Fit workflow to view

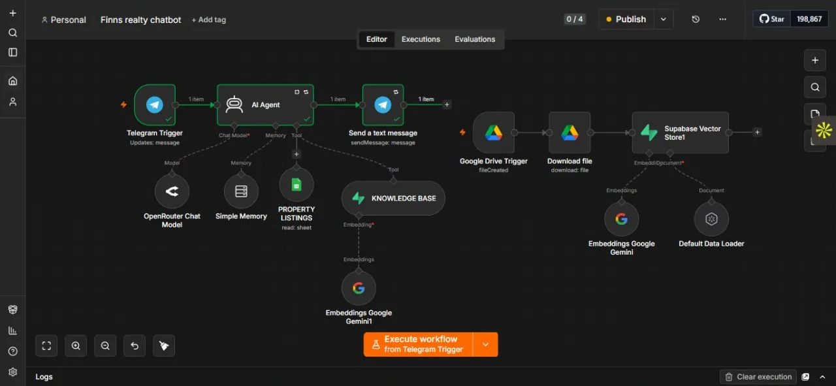[46, 346]
